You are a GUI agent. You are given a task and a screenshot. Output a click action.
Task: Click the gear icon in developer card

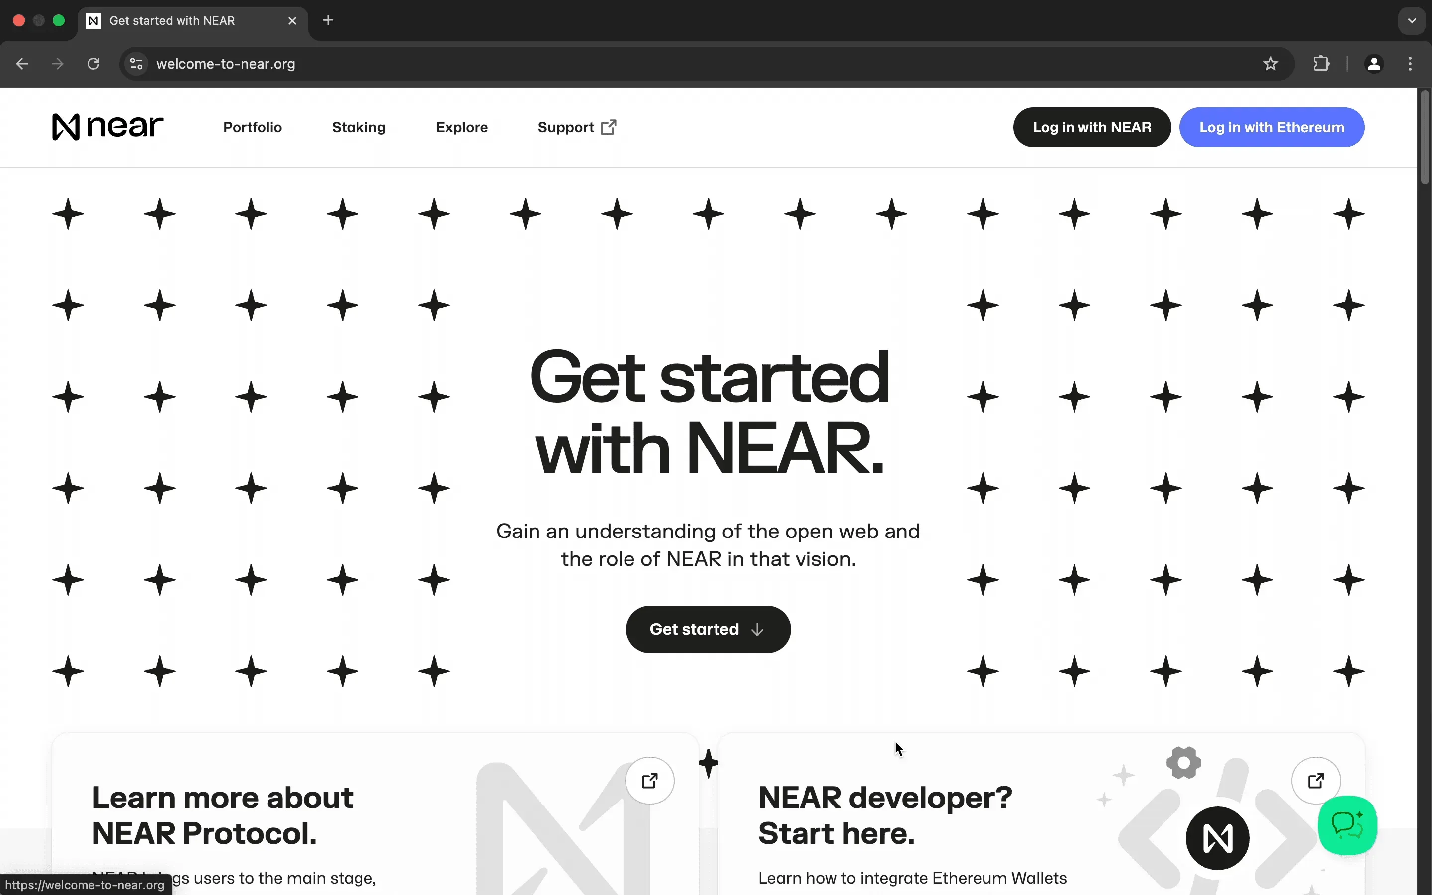point(1183,763)
